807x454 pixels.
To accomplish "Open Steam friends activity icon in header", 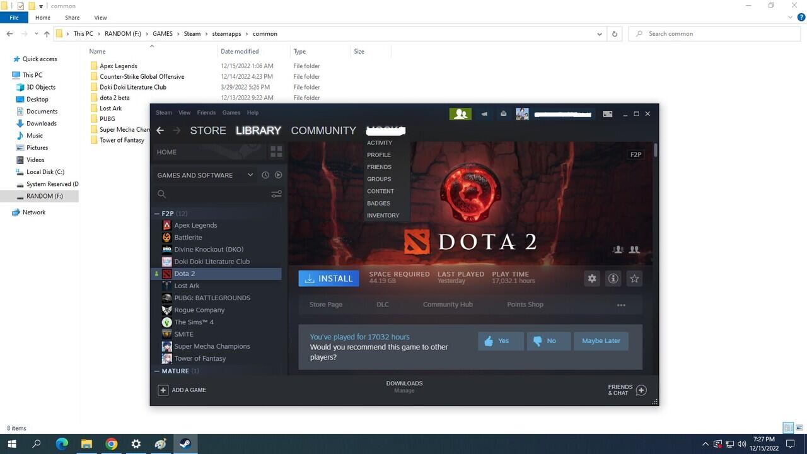I will [460, 114].
